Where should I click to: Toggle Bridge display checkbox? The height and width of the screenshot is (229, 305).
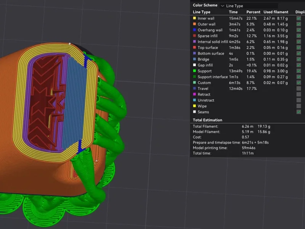click(x=299, y=59)
